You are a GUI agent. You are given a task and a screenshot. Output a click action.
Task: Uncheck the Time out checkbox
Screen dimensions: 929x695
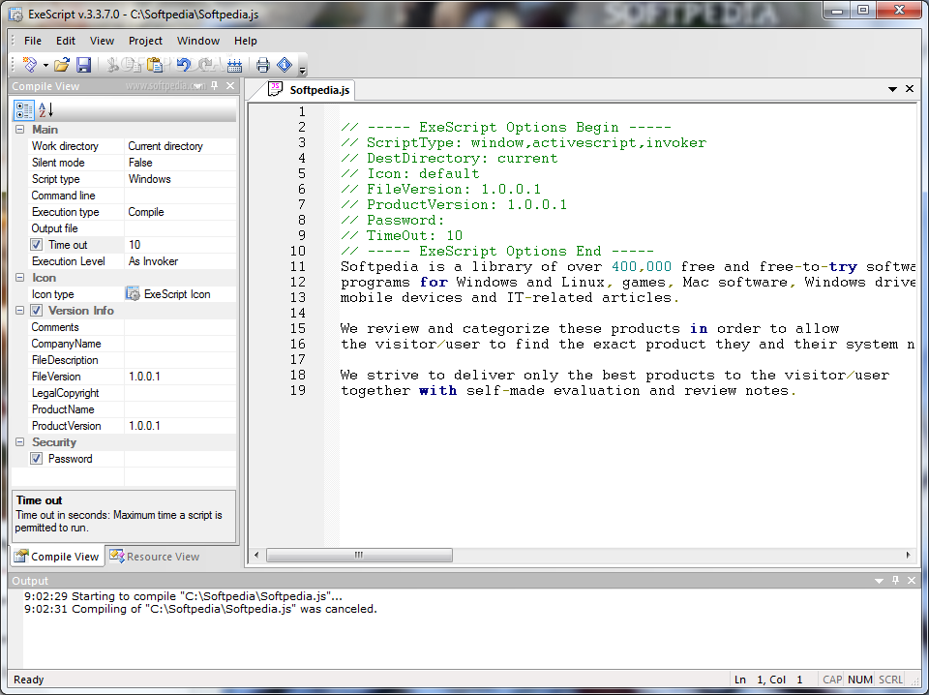tap(36, 245)
